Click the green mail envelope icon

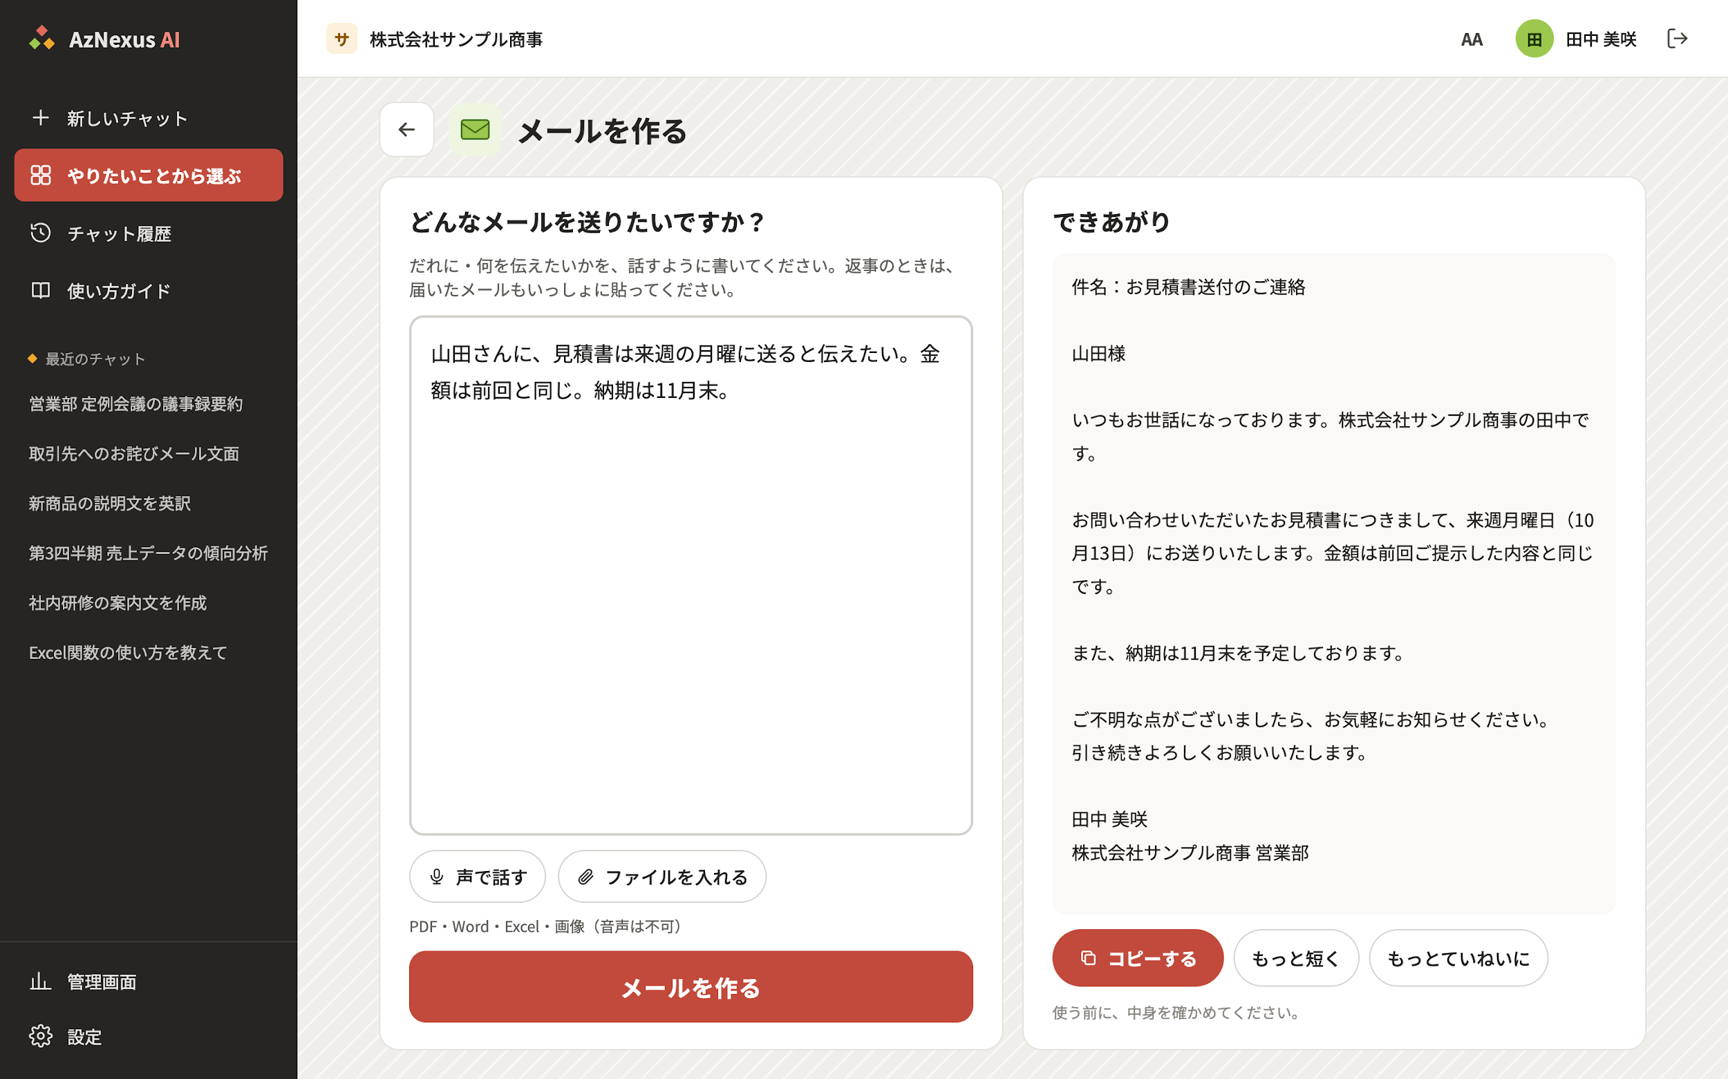tap(475, 130)
